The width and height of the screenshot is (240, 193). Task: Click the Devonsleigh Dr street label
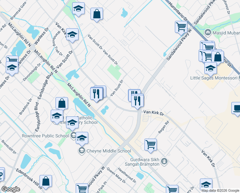point(32,72)
